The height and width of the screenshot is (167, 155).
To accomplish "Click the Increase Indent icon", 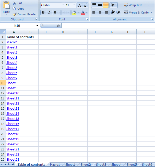I will pos(118,12).
